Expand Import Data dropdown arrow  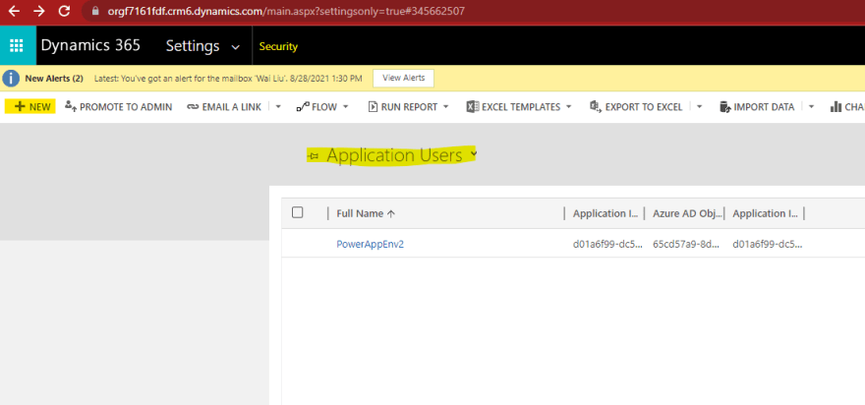tap(811, 107)
